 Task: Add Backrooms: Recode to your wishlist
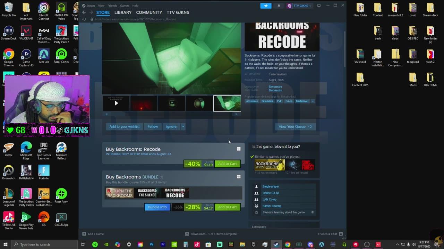[x=125, y=127]
